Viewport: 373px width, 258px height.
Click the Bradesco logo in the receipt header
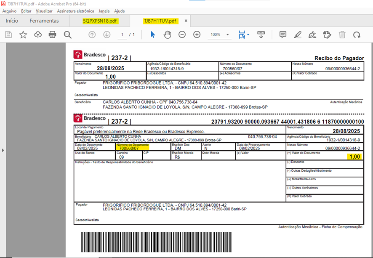coord(89,55)
